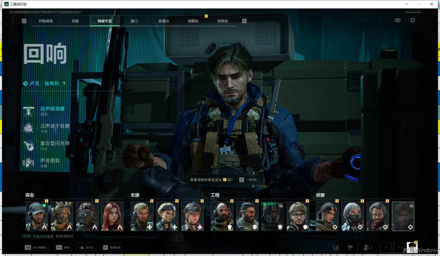This screenshot has width=440, height=256.
Task: Switch to the 特勤处 tab
Action: 193,21
